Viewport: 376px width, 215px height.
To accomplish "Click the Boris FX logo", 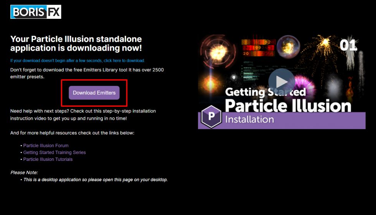I will pos(36,12).
